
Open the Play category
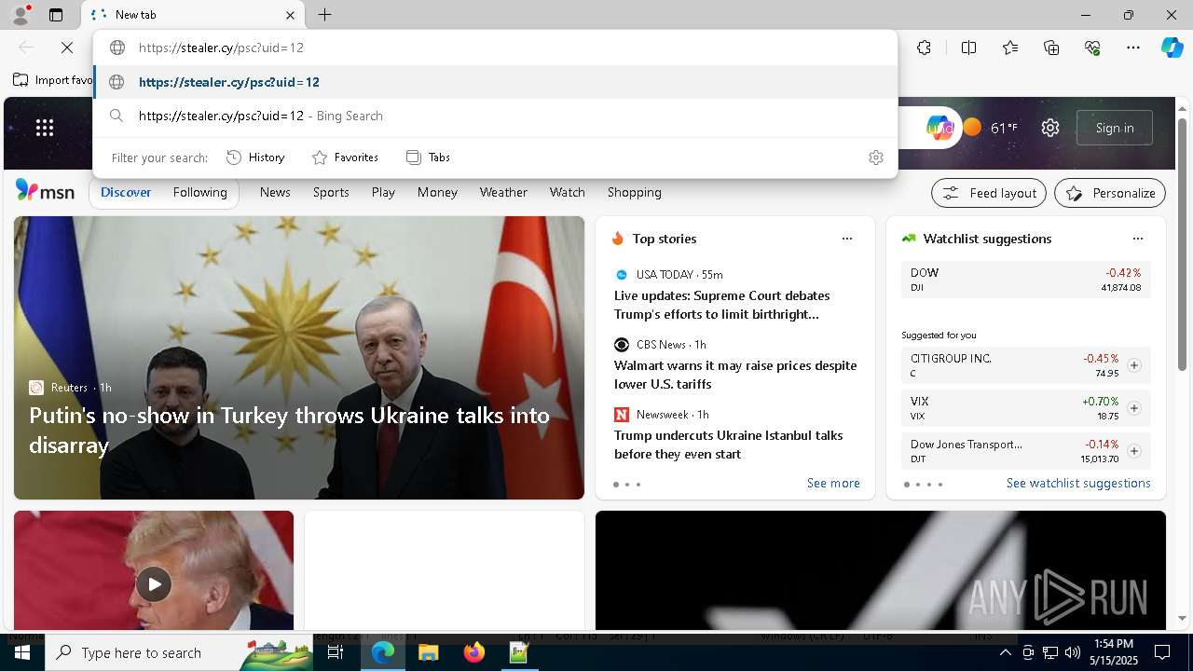[383, 192]
